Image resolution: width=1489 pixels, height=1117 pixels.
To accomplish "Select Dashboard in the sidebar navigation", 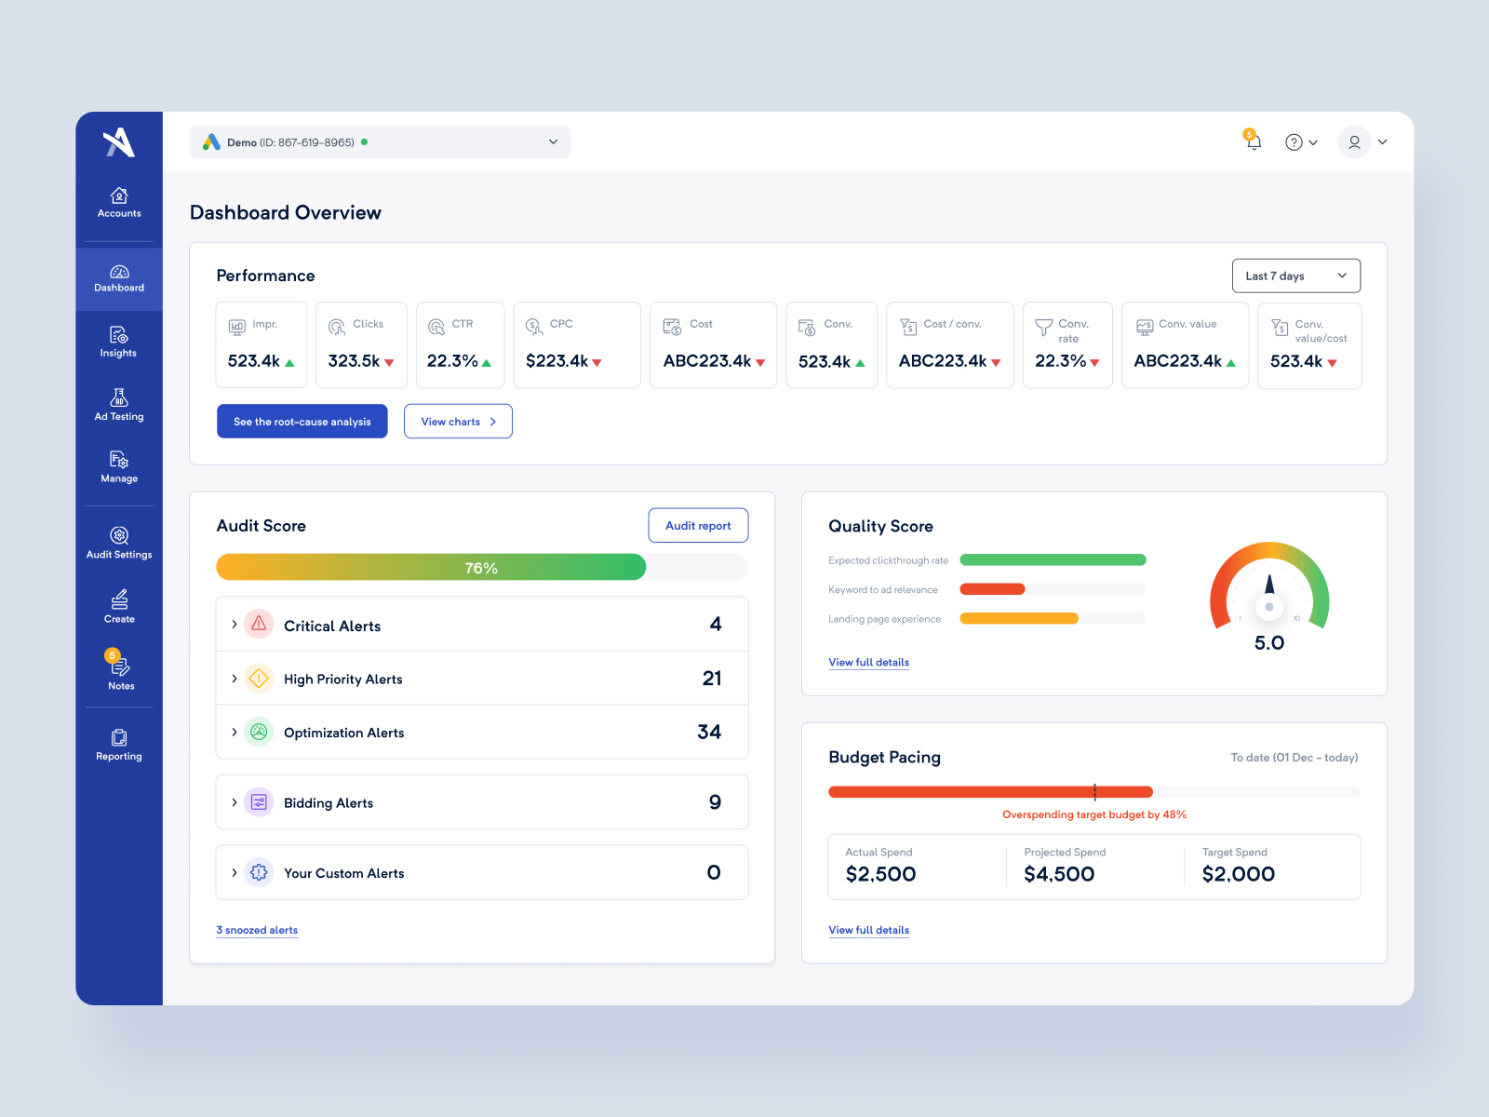I will click(118, 278).
